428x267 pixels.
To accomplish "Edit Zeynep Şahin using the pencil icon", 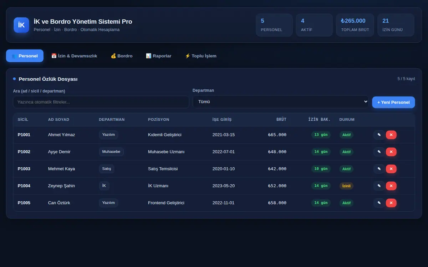I will (x=379, y=186).
